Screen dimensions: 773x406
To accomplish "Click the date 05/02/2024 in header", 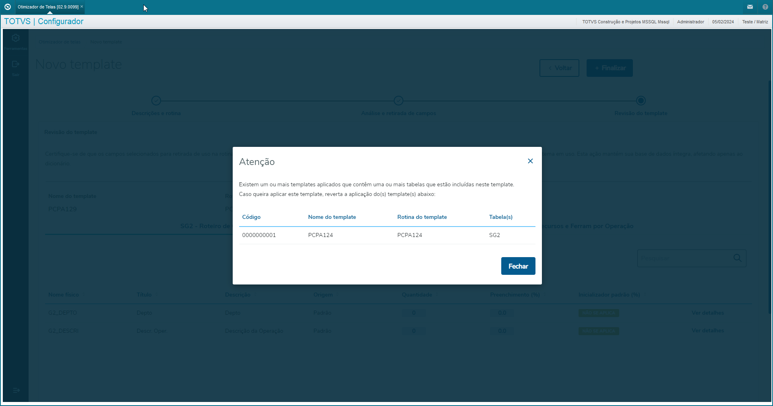I will point(723,22).
